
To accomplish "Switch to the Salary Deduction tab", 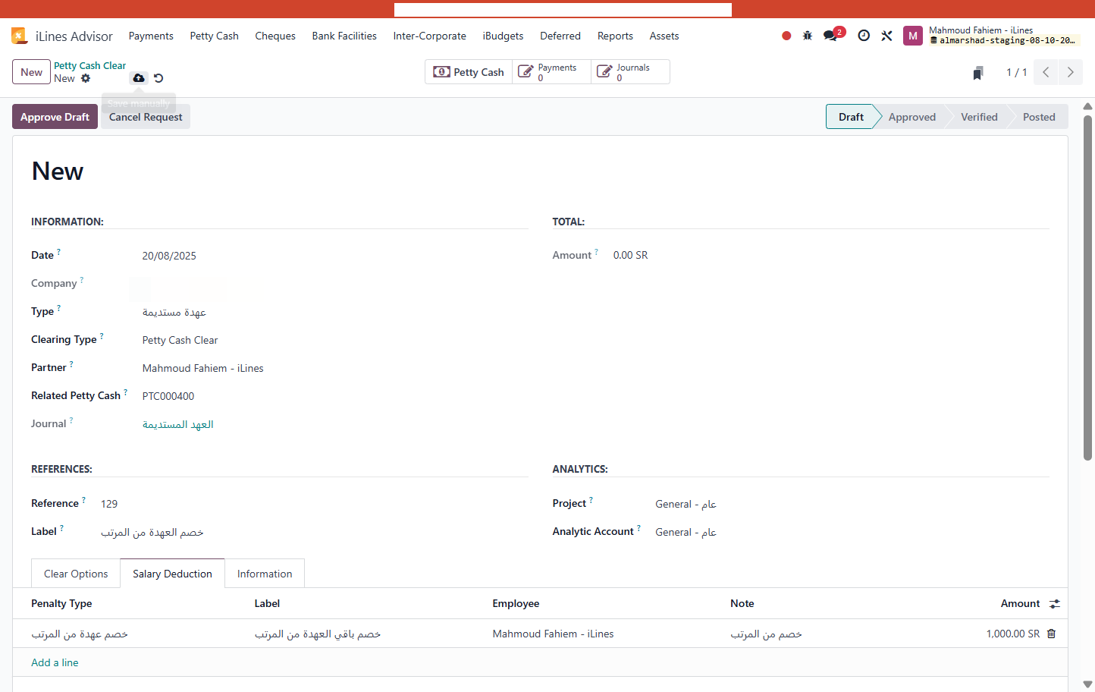I will click(x=172, y=574).
